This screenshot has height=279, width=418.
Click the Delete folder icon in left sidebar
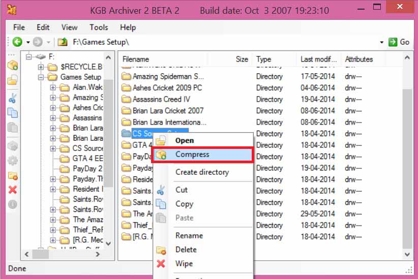pos(13,176)
